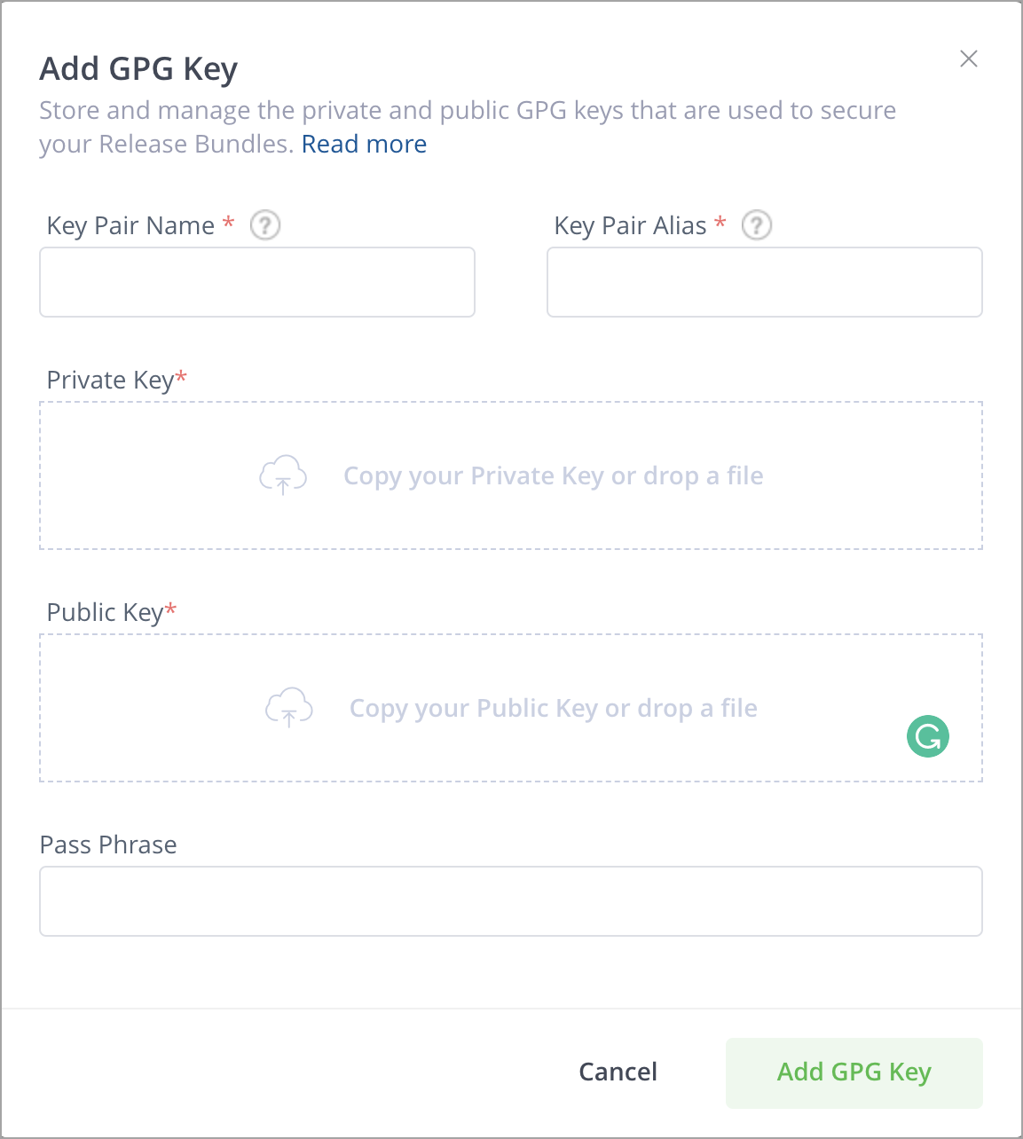Click the Private Key field label
Viewport: 1023px width, 1139px height.
click(110, 380)
